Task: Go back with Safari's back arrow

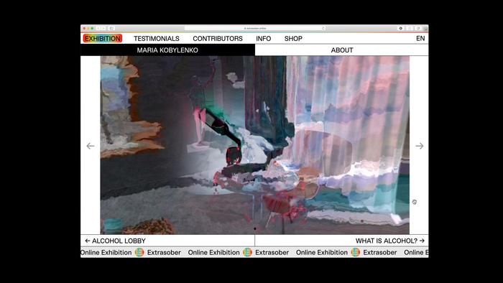Action: (98, 28)
